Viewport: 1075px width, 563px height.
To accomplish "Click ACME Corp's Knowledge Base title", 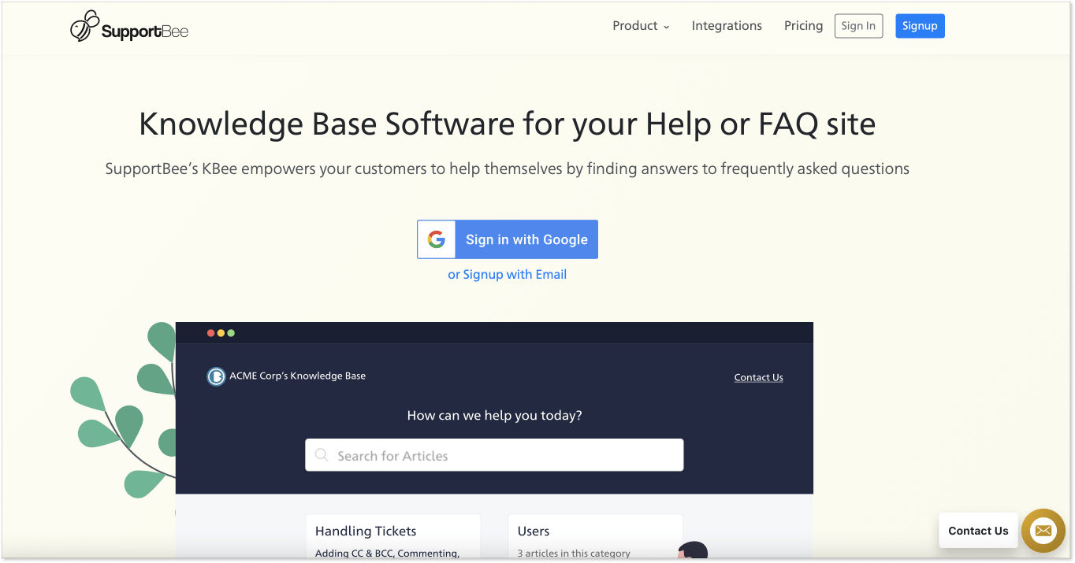I will 298,376.
